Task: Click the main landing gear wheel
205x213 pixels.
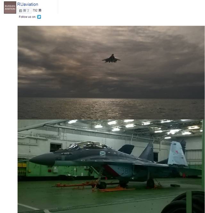Action: pos(151,183)
